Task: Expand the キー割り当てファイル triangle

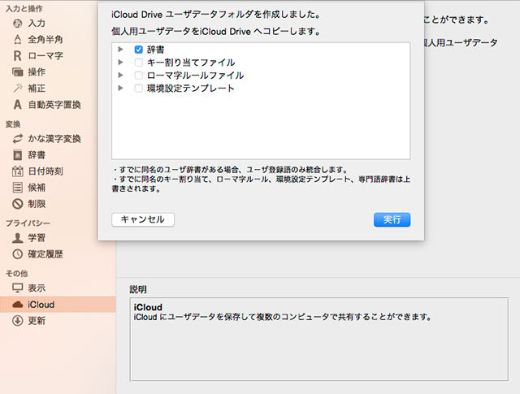Action: (121, 63)
